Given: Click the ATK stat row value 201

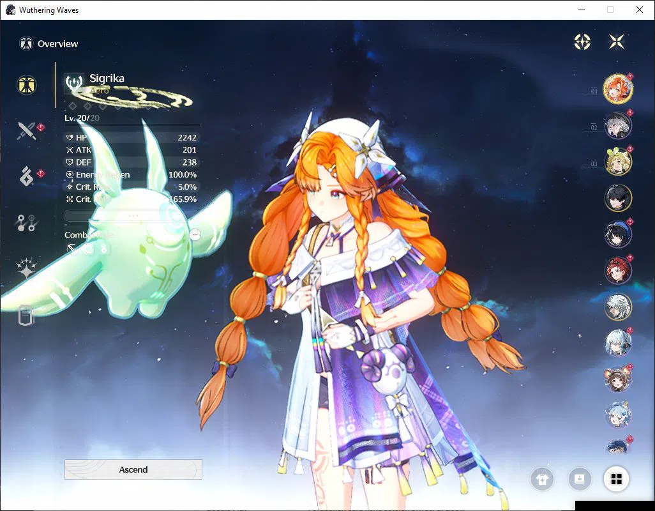Looking at the screenshot, I should (x=189, y=149).
